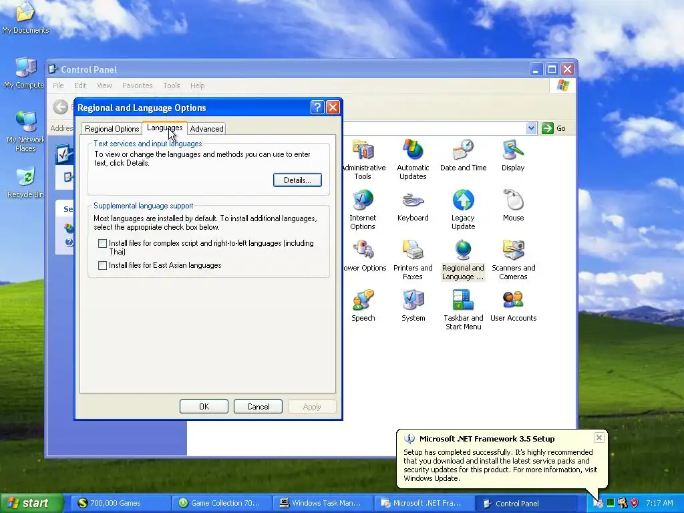Click the 7:17 AM taskbar clock
Screen dimensions: 684x513
pos(659,503)
